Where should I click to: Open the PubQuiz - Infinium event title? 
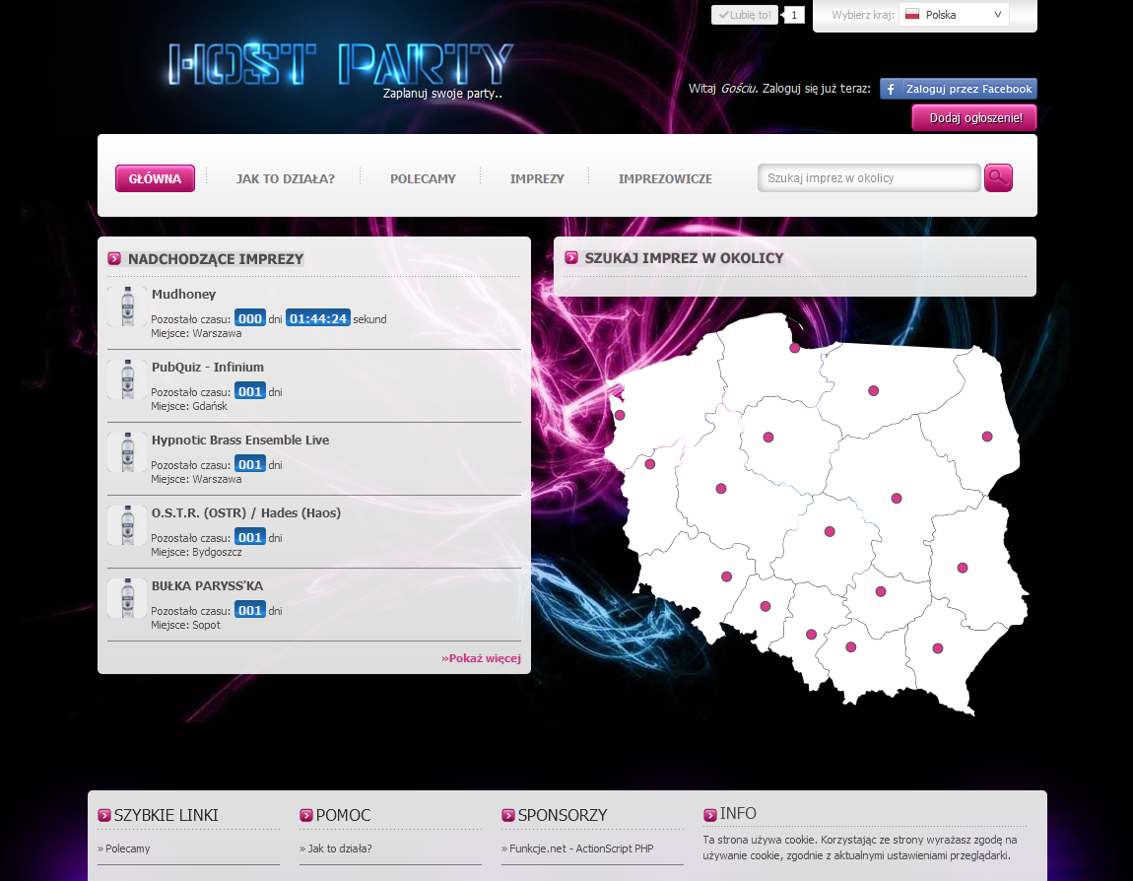coord(207,368)
